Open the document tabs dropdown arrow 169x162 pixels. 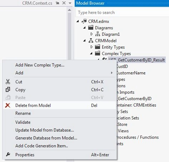pyautogui.click(x=70, y=3)
